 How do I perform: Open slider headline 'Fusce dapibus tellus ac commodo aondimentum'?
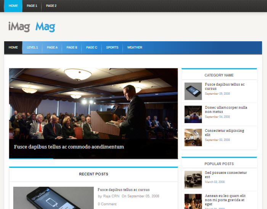69,147
